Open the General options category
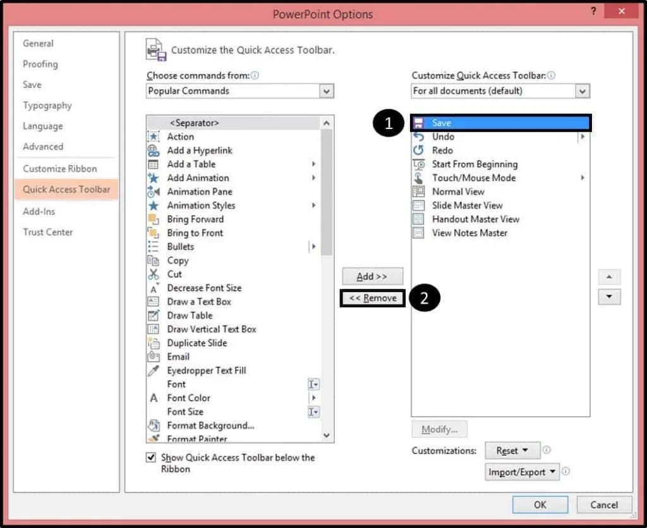647x528 pixels. [38, 44]
